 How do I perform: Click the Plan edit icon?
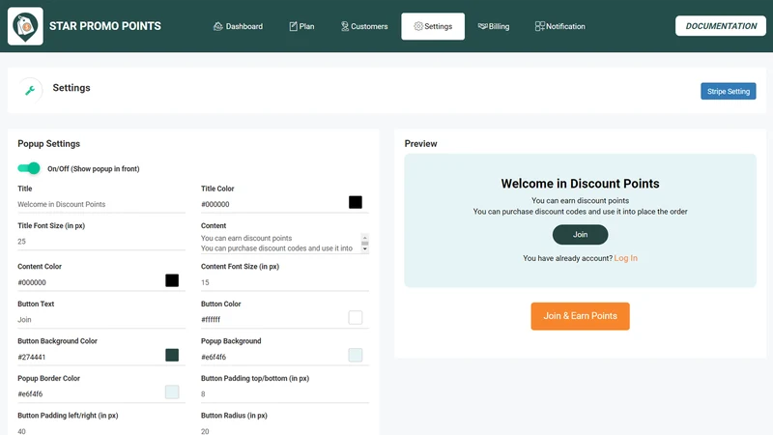pyautogui.click(x=294, y=26)
